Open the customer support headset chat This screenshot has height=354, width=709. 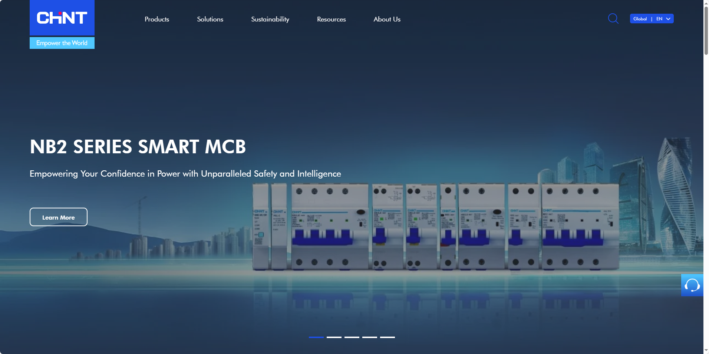point(692,285)
